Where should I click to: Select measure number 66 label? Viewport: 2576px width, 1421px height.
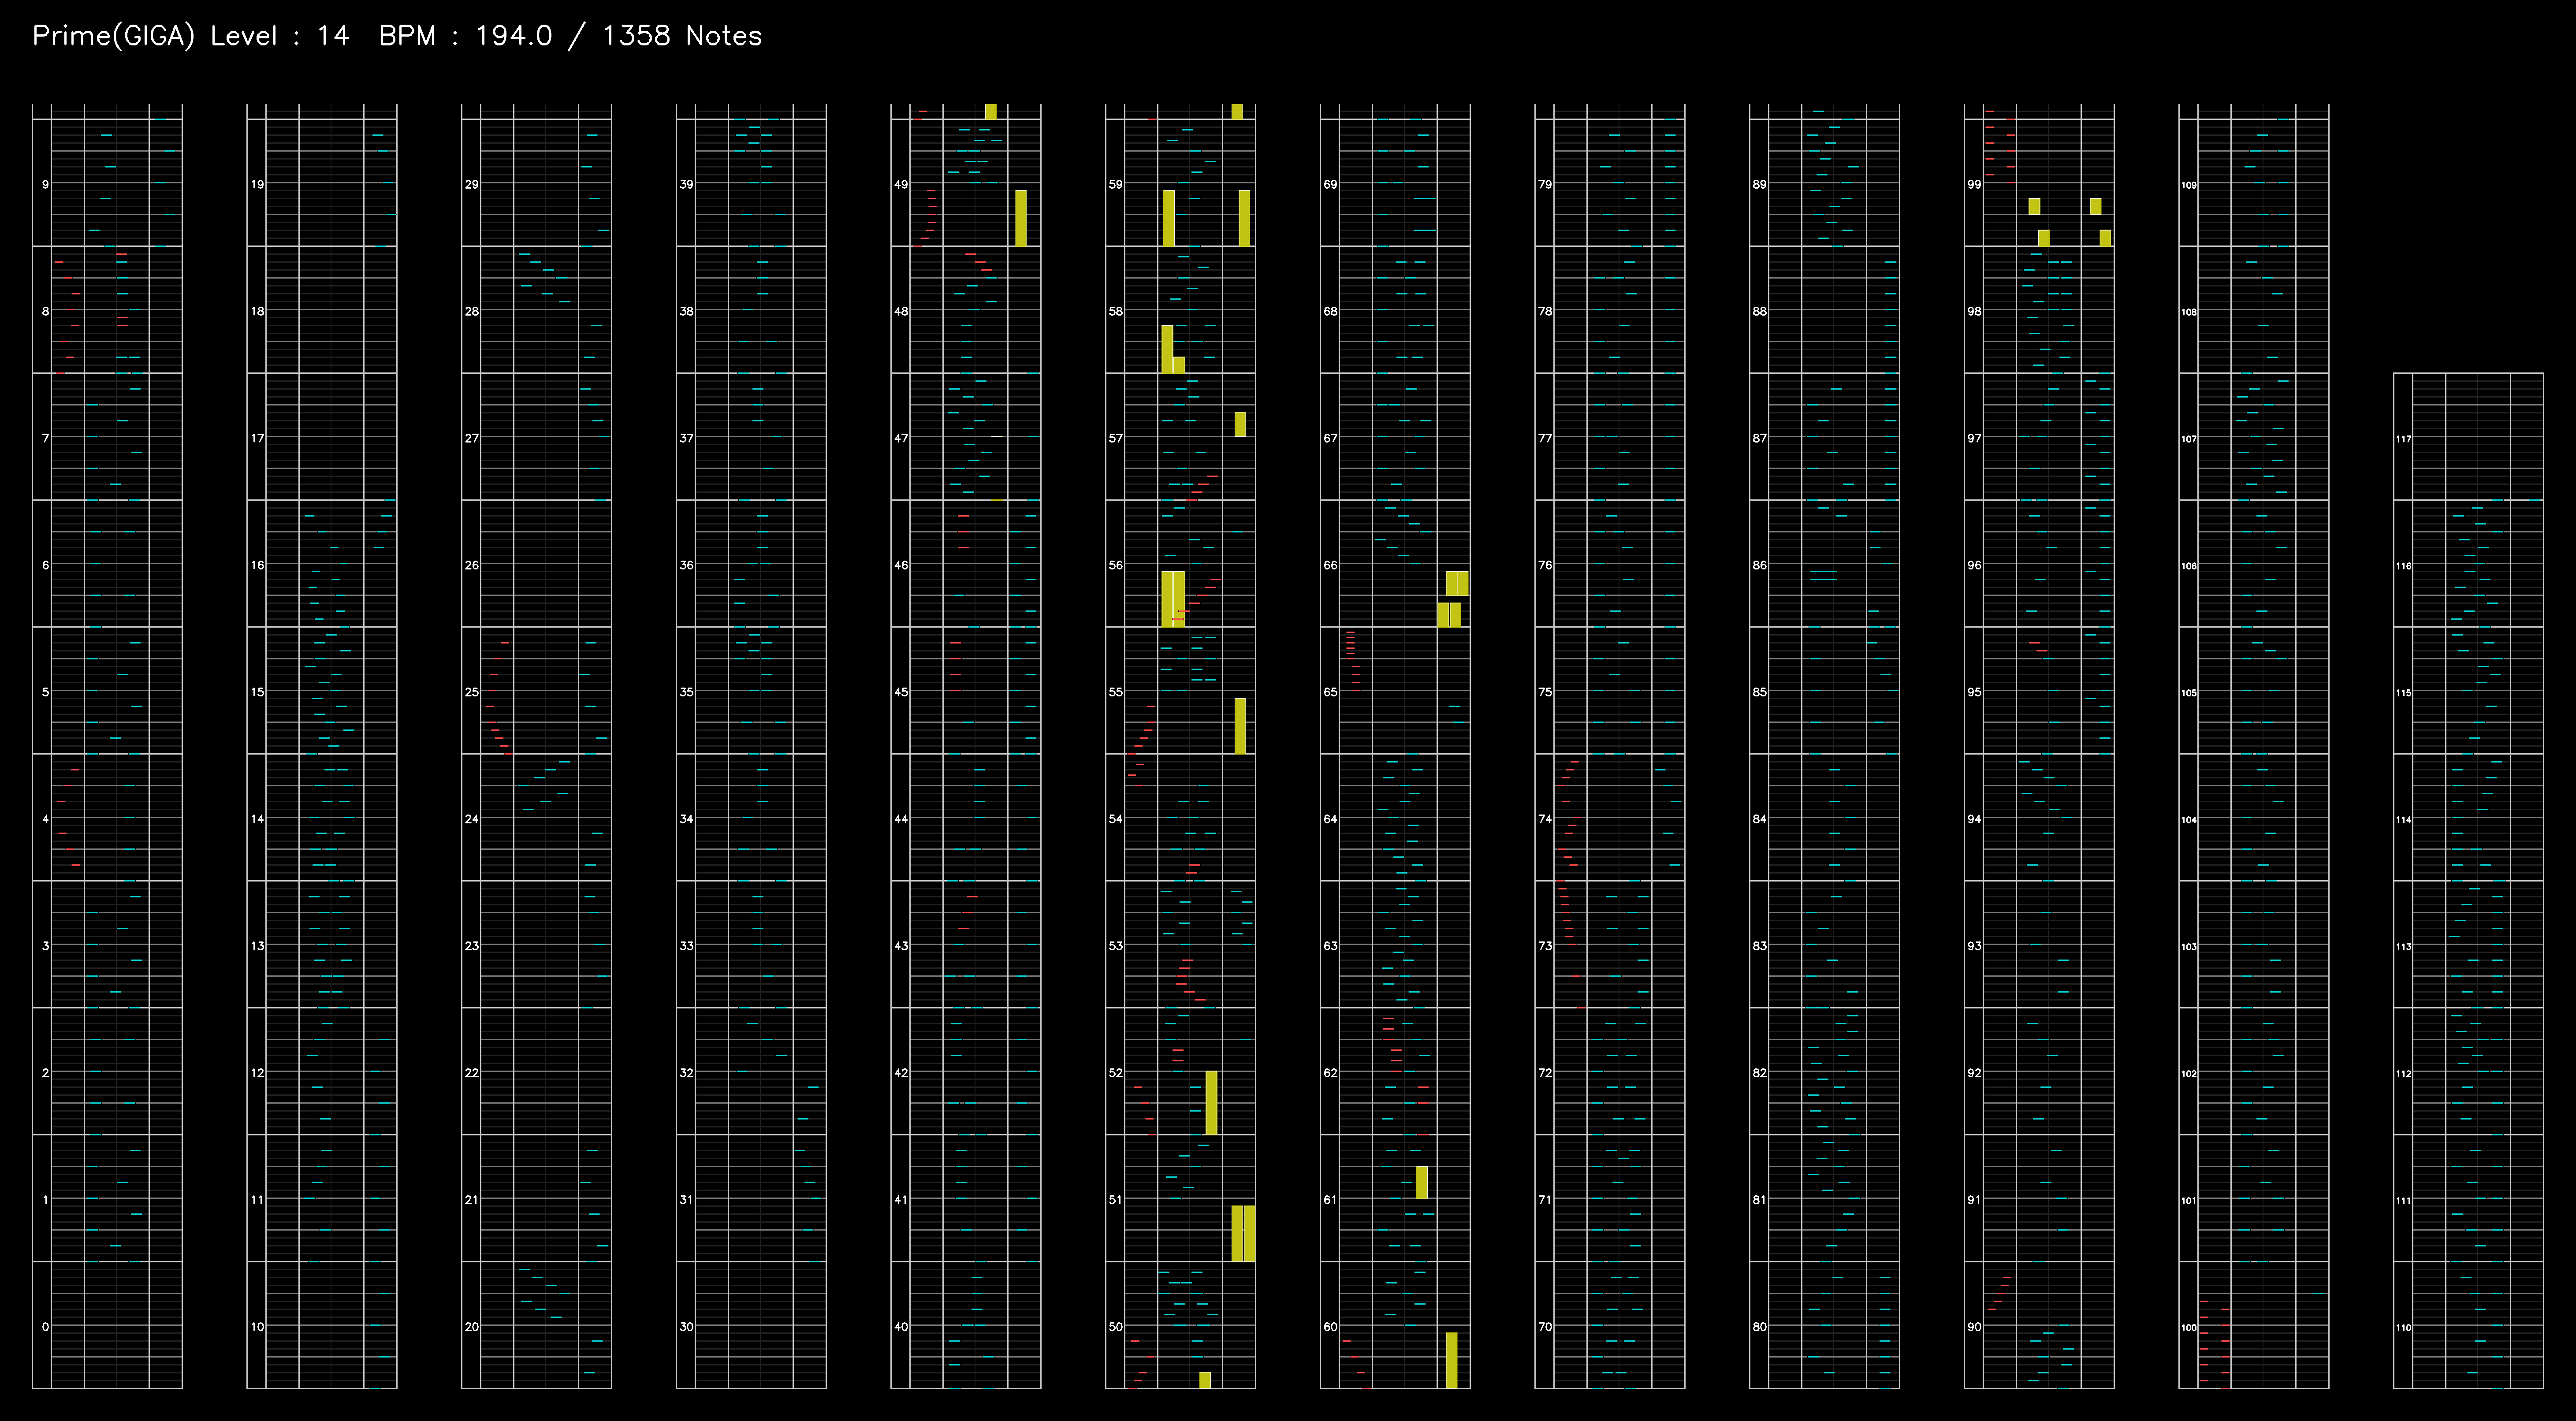tap(1330, 565)
